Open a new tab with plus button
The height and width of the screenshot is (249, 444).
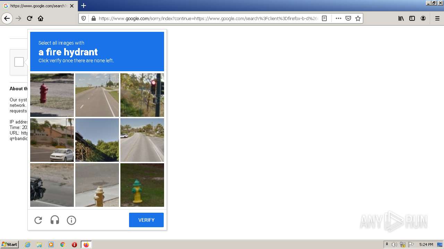click(x=84, y=6)
